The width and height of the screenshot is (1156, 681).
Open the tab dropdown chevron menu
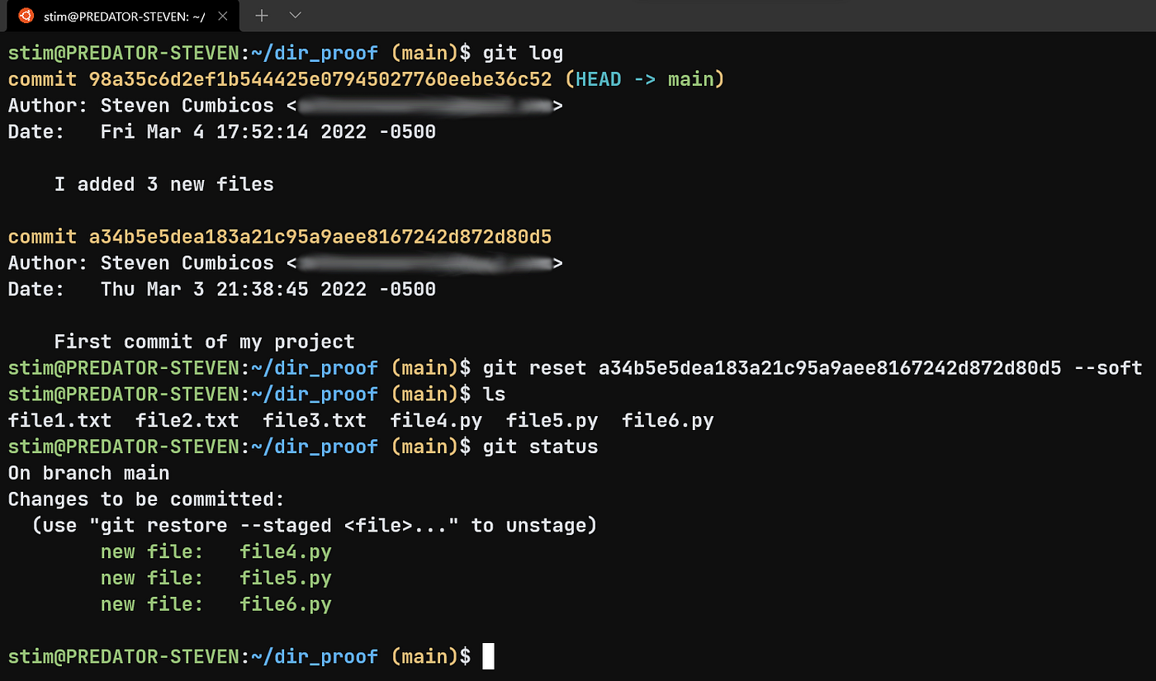coord(293,15)
